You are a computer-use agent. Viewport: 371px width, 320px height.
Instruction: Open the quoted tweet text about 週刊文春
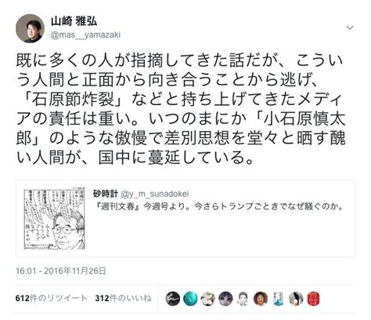coord(218,207)
